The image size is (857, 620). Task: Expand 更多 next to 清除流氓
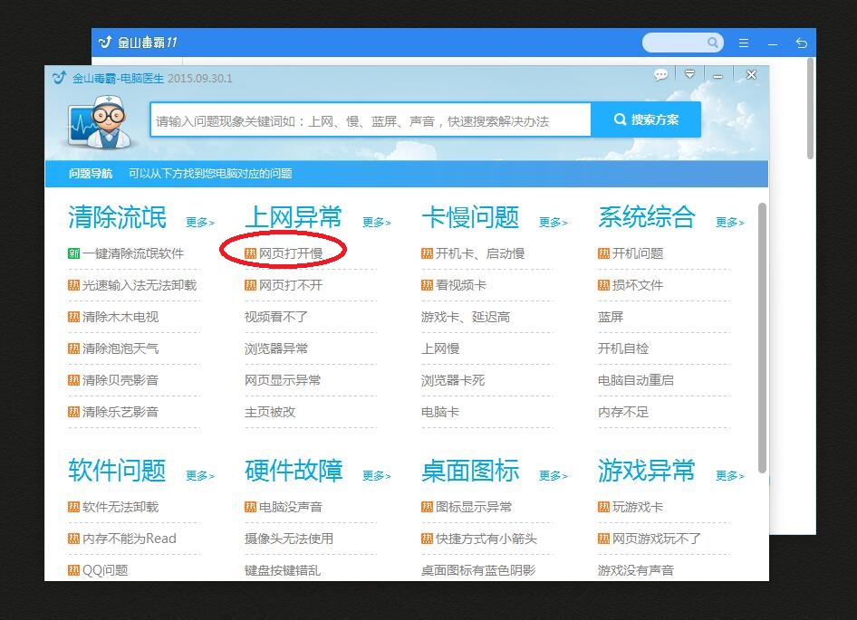click(x=200, y=223)
